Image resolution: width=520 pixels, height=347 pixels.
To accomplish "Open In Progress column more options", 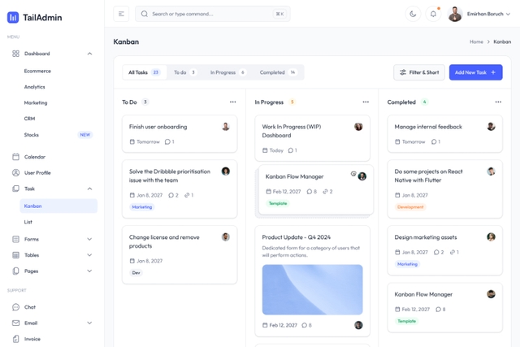I will point(366,102).
